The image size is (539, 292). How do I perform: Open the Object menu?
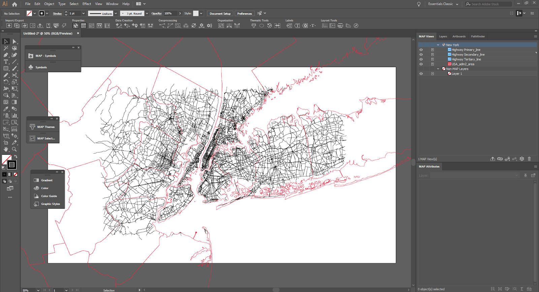[x=49, y=4]
